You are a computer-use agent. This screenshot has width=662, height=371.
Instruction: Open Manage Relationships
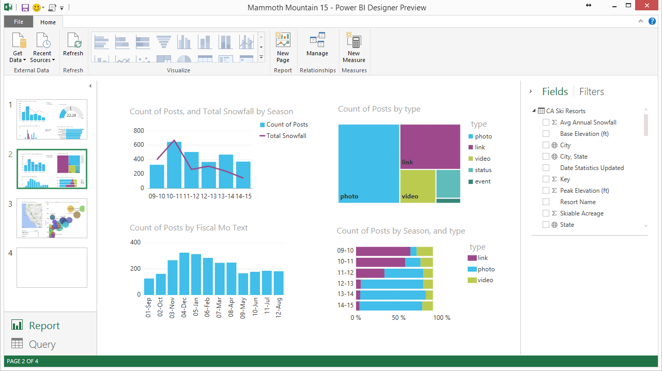pyautogui.click(x=317, y=44)
